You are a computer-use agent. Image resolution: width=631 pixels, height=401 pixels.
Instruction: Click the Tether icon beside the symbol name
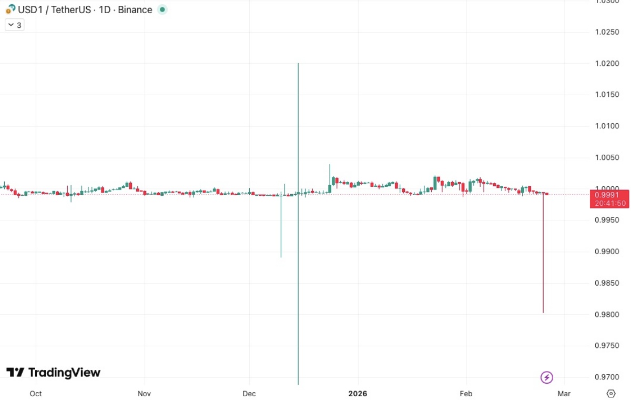click(13, 7)
